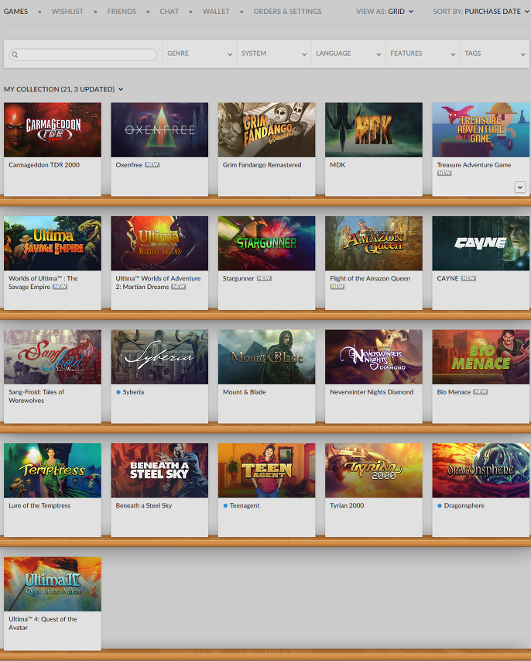
Task: Click 'Sang-Froid: Tales of Werewolves' title text
Action: pos(36,396)
